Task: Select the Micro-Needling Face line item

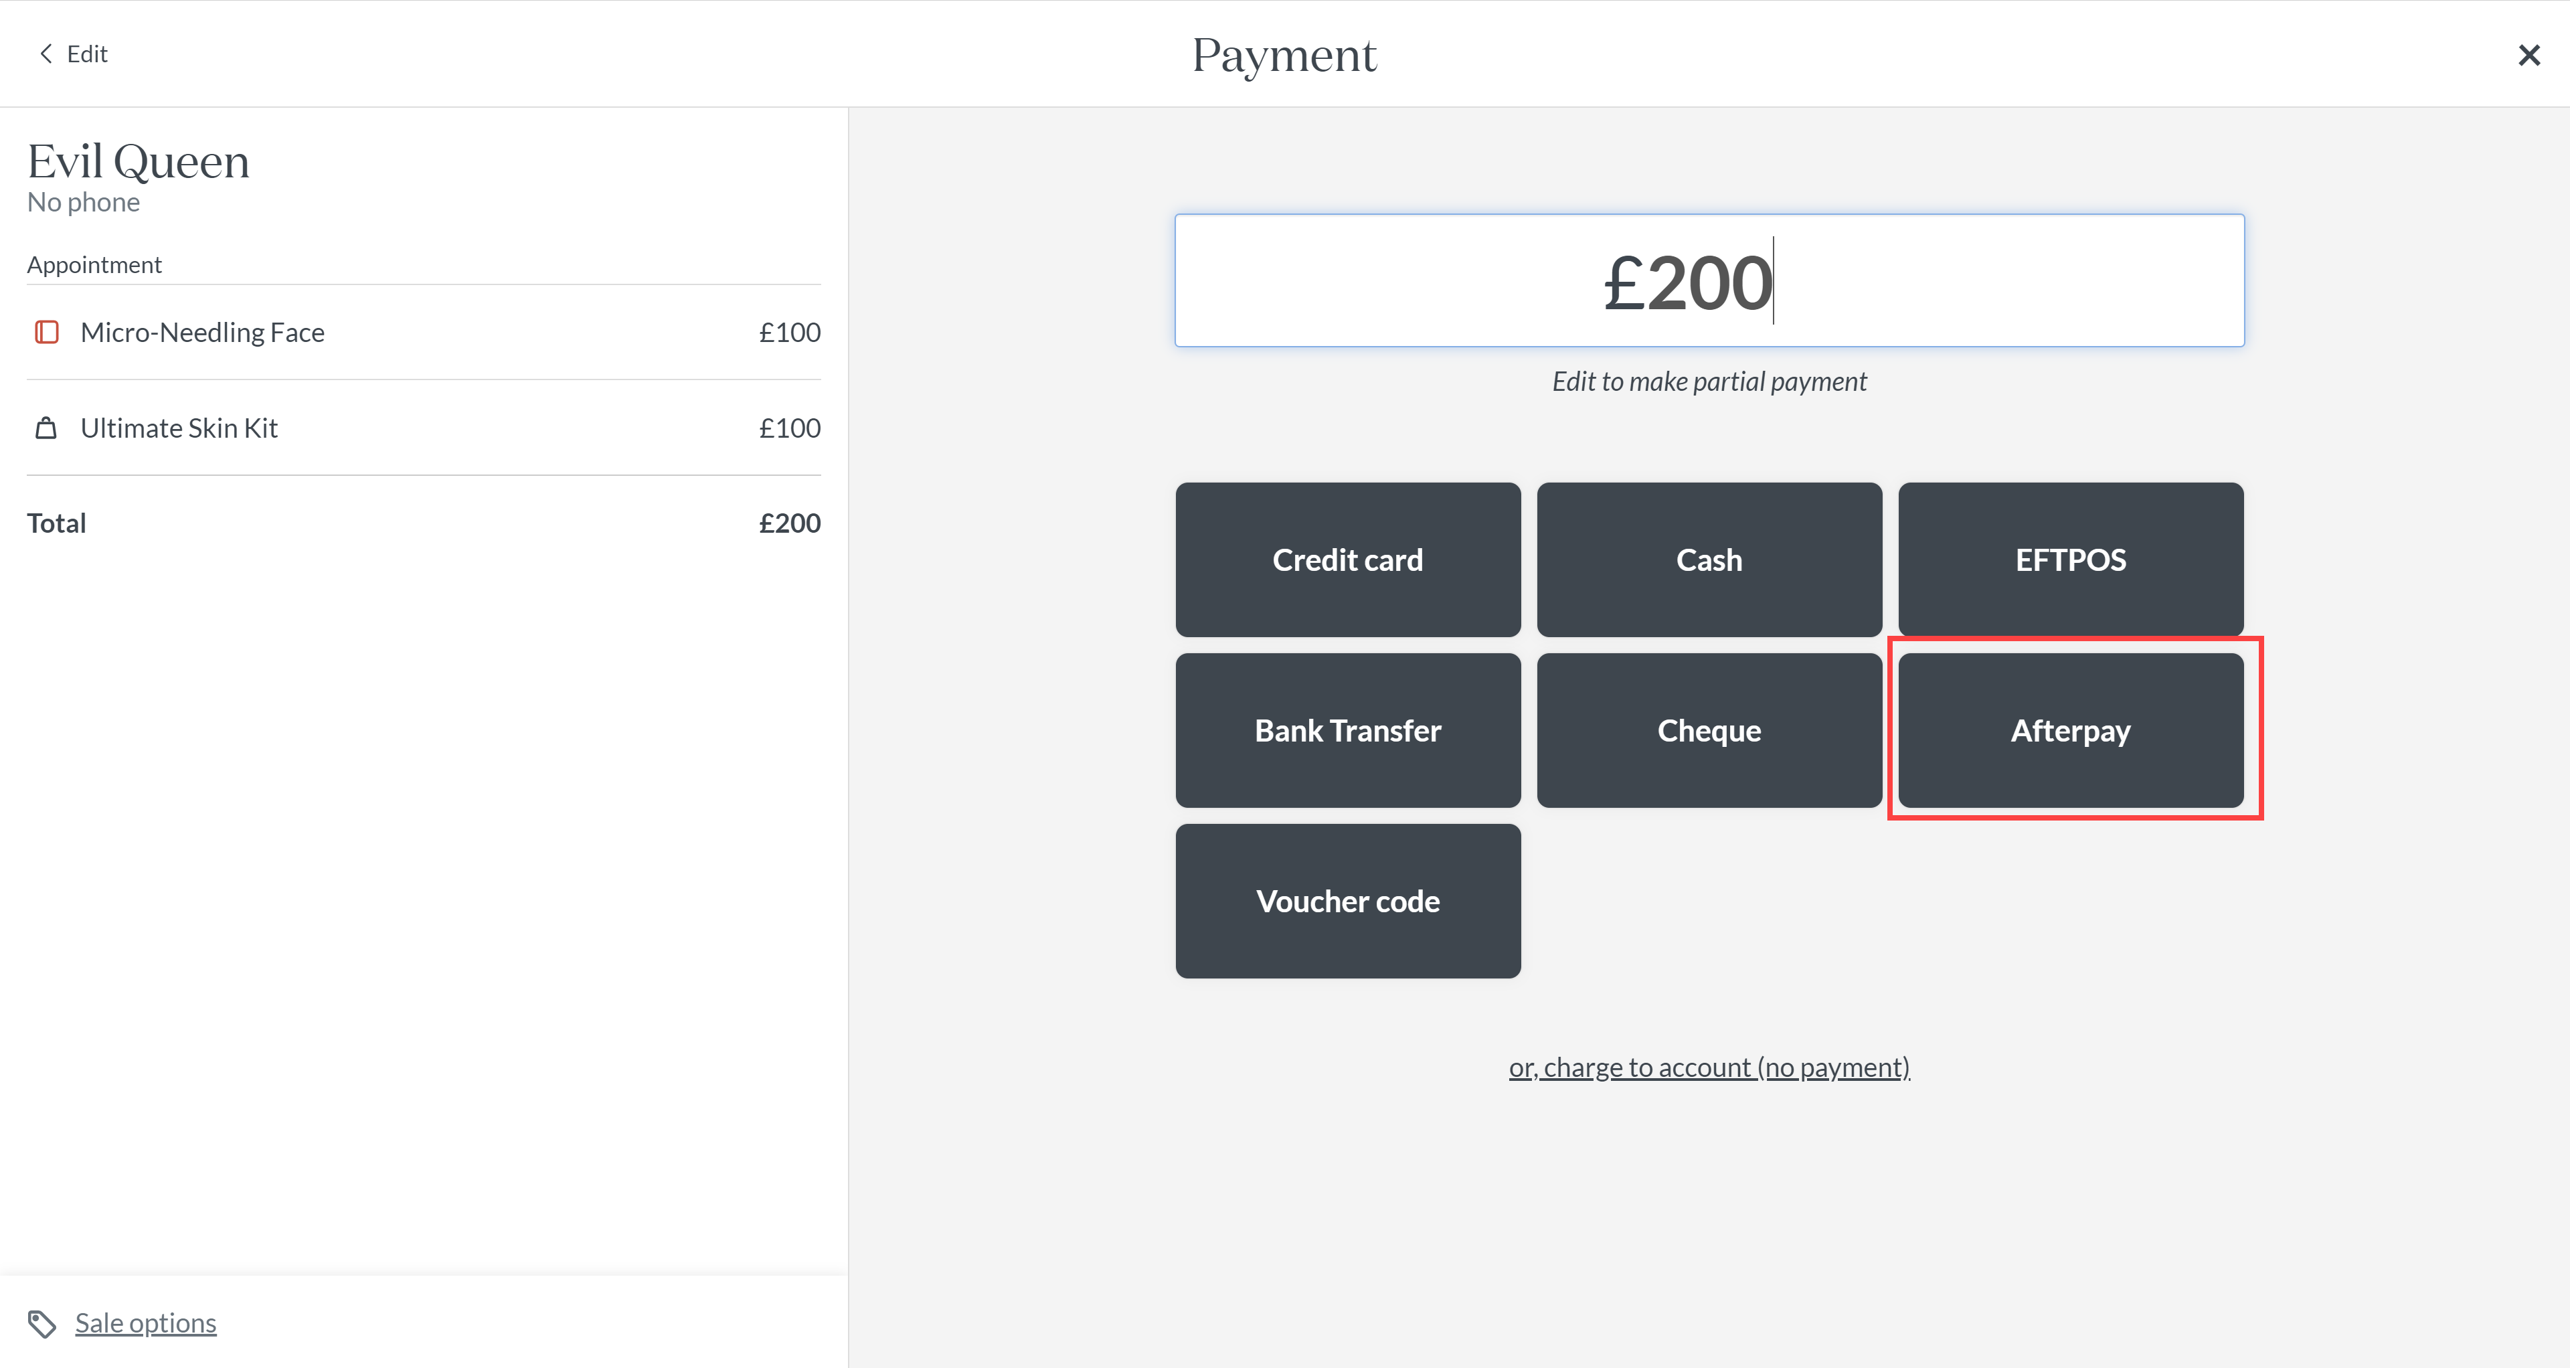Action: pyautogui.click(x=203, y=332)
